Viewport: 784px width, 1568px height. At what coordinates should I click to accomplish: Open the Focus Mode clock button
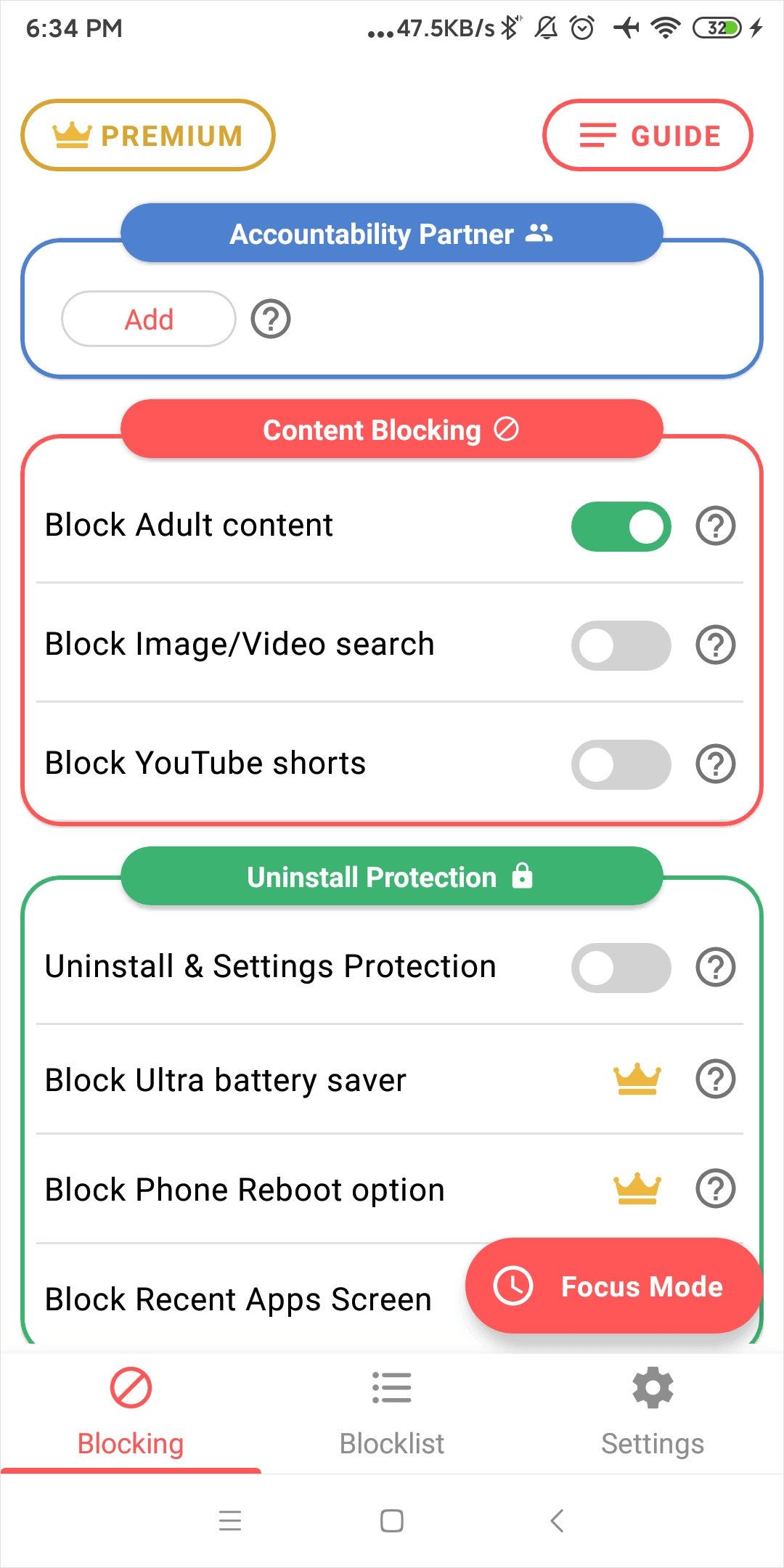coord(513,1286)
